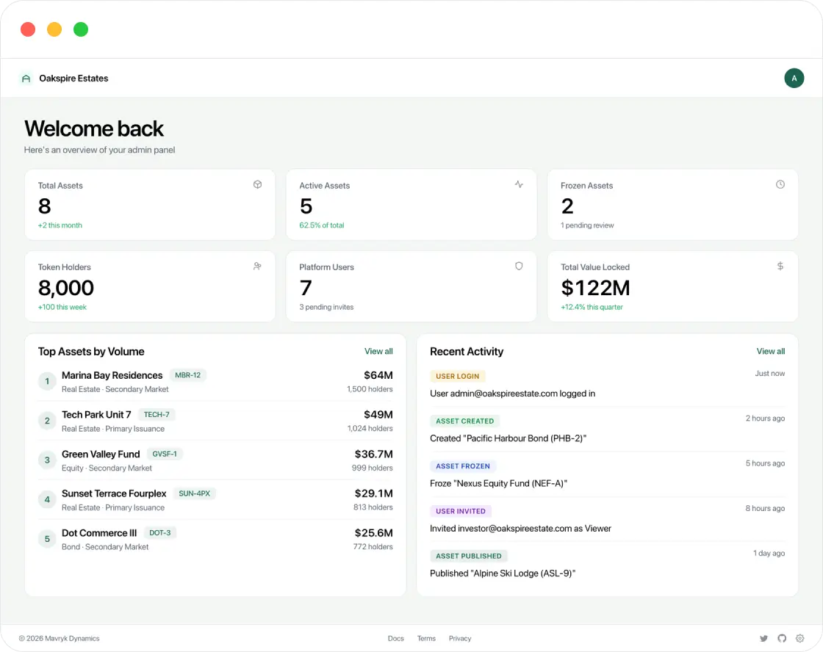Click 'Created Pacific Harbour Bond (PHB-2)' entry
823x652 pixels.
(x=508, y=438)
